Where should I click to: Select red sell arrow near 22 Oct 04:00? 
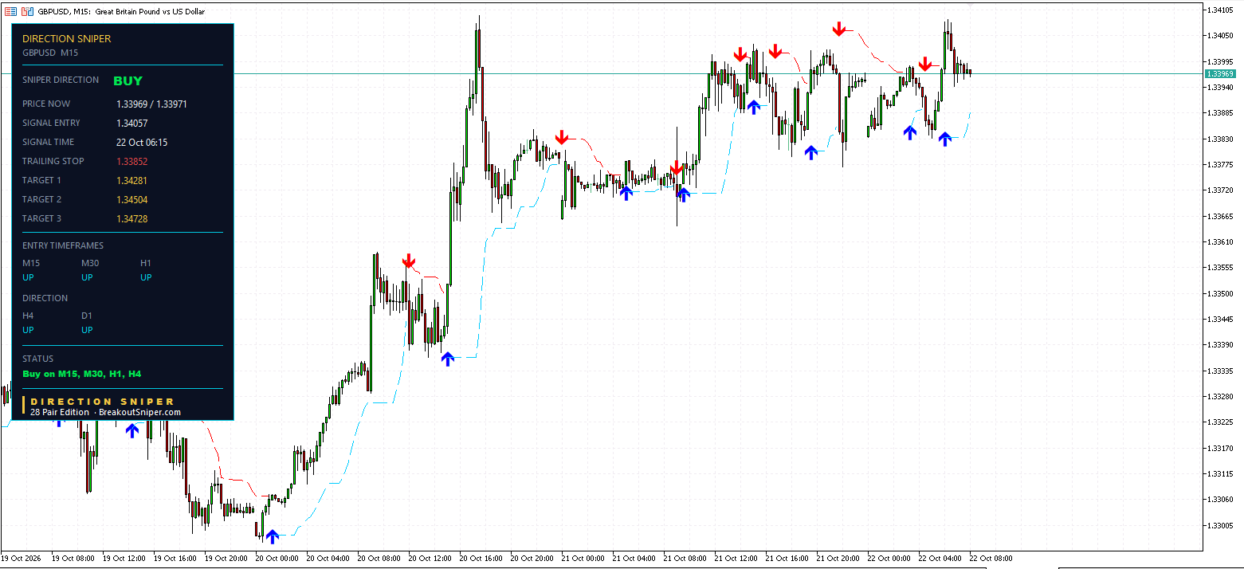click(x=925, y=64)
